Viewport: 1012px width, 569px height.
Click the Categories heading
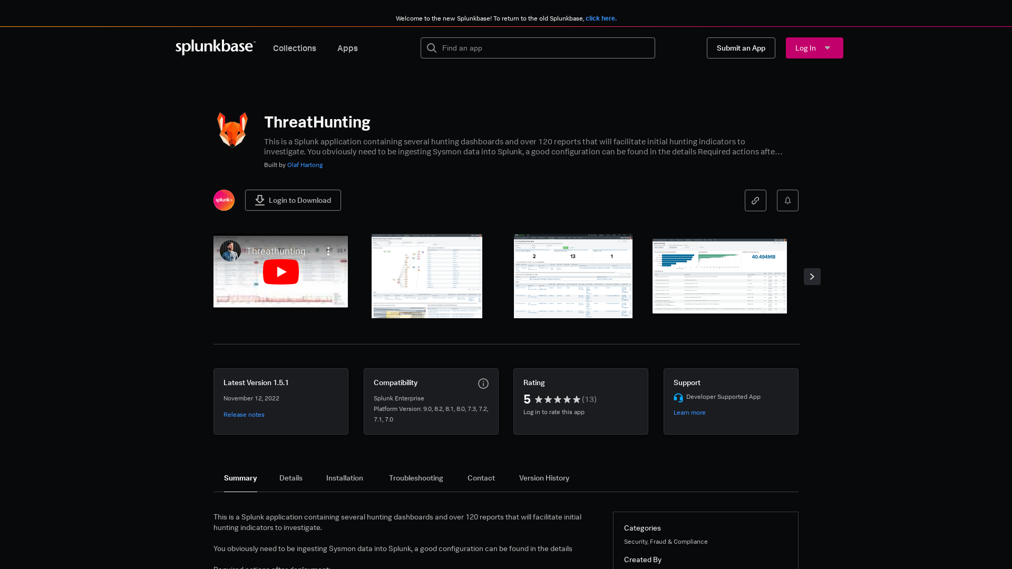(x=643, y=528)
